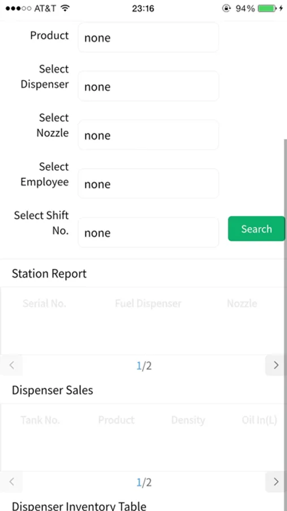Click the Density column header

click(188, 420)
